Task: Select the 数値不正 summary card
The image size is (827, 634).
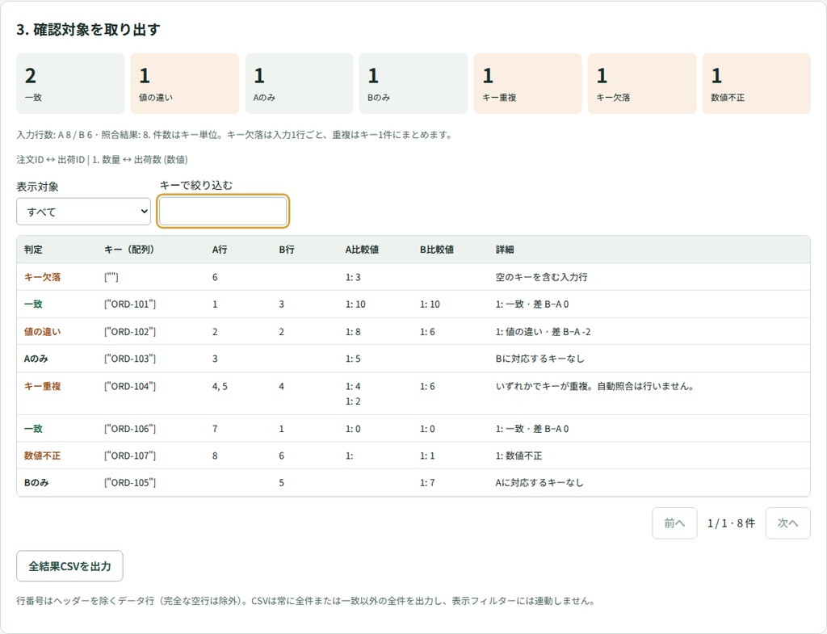Action: pos(756,83)
